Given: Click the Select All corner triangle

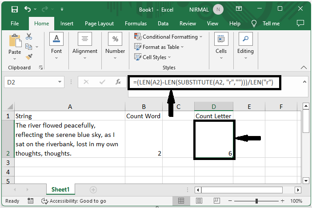Looking at the screenshot, I should [10, 107].
